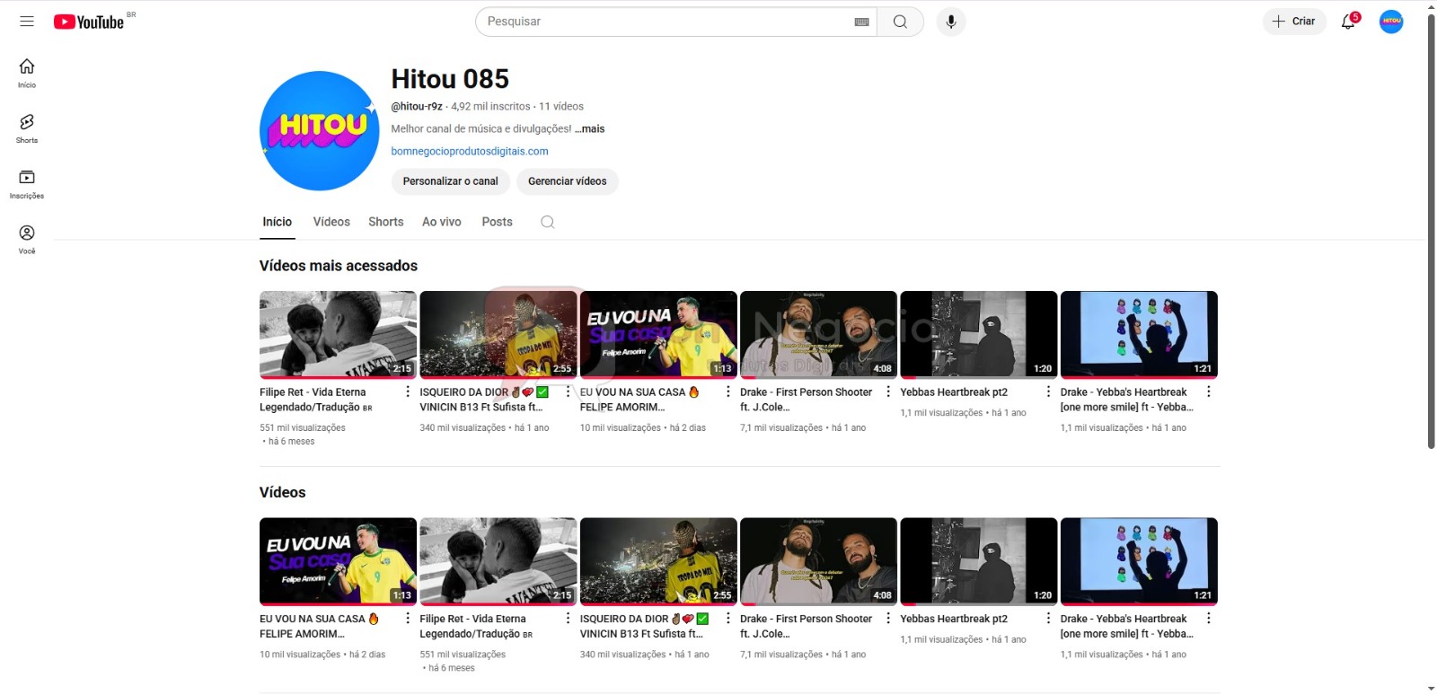Open options for Drake Yebba's Heartbreak in most accessed

click(x=1209, y=391)
